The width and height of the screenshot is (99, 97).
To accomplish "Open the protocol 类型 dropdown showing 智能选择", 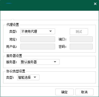I will [28, 77].
